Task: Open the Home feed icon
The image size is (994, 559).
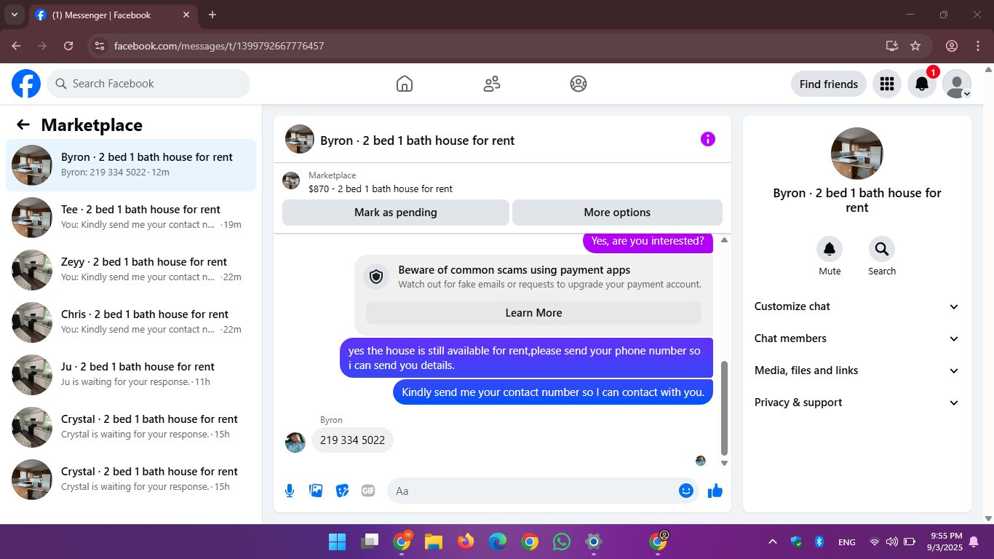Action: click(x=405, y=84)
